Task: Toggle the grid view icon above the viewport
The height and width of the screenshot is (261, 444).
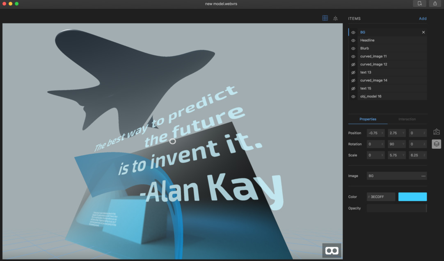Action: click(325, 18)
